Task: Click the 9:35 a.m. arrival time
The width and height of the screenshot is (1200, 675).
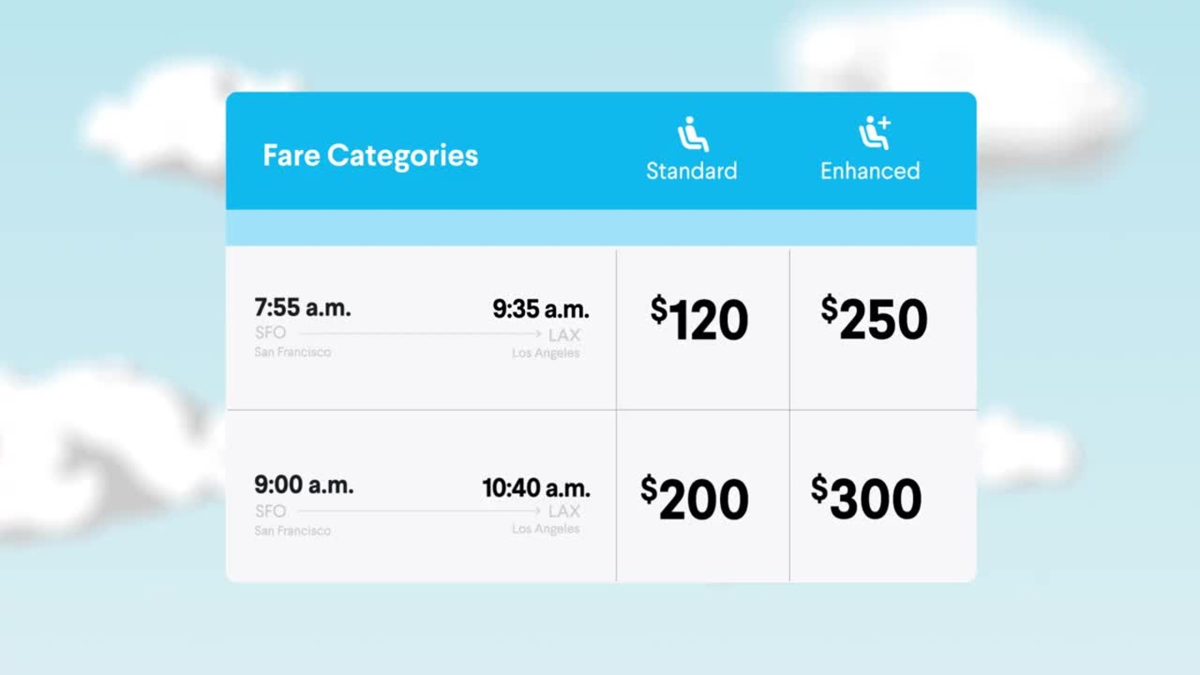Action: pyautogui.click(x=541, y=310)
